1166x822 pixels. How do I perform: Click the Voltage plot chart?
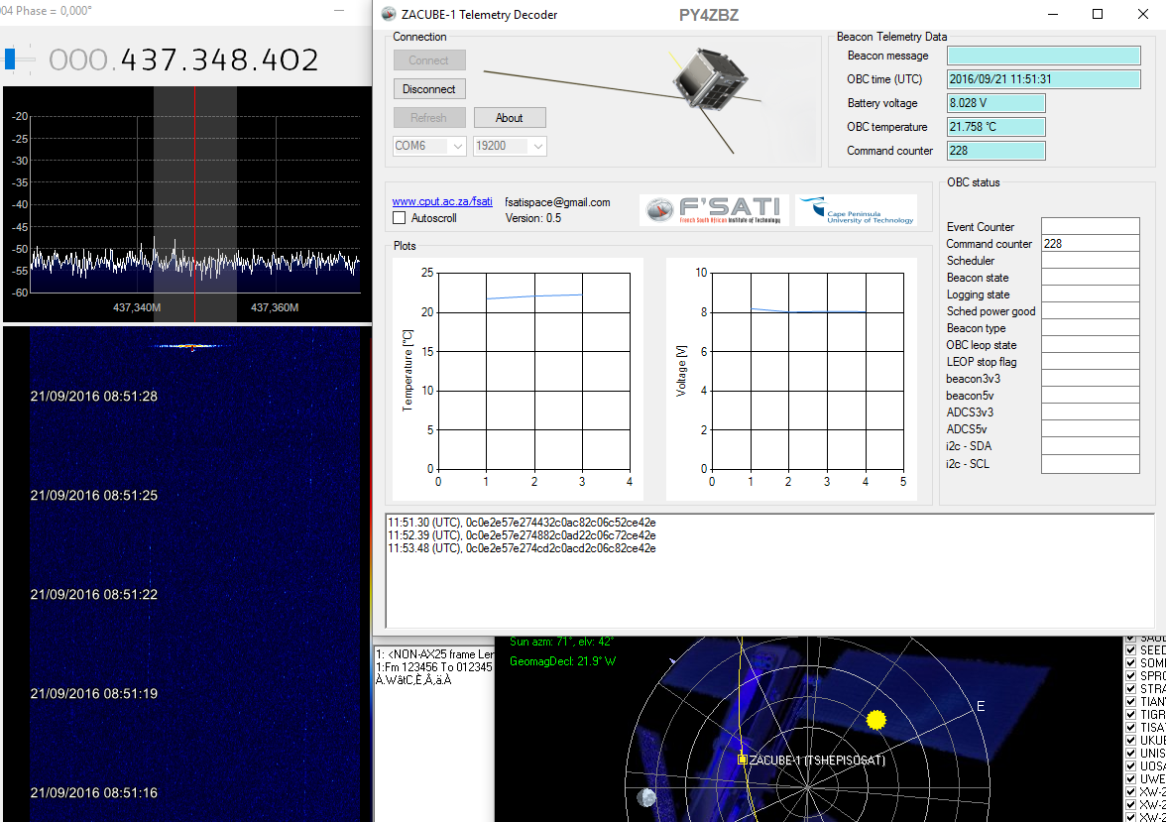tap(791, 379)
